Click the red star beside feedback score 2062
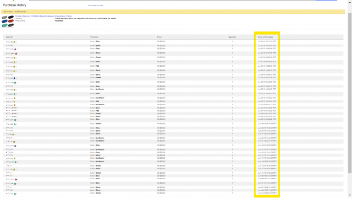 (17, 54)
